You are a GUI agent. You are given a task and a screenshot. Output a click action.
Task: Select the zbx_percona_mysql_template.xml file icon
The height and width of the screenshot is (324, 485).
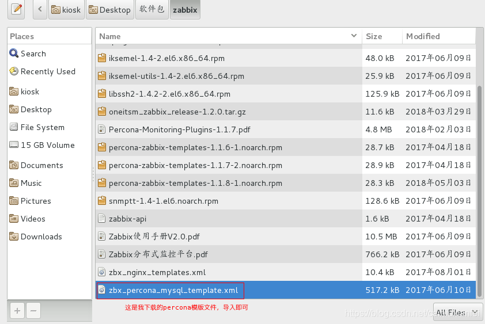[x=102, y=290]
